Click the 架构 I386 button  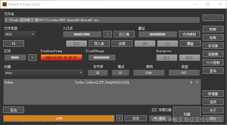coord(149,73)
